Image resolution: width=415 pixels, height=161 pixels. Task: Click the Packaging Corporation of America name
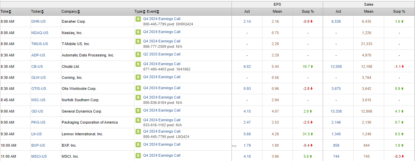pos(90,122)
